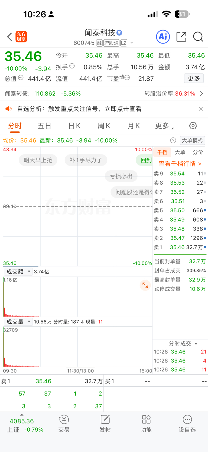Switch to the 分时 chart tab
Image resolution: width=208 pixels, height=452 pixels.
pyautogui.click(x=15, y=126)
